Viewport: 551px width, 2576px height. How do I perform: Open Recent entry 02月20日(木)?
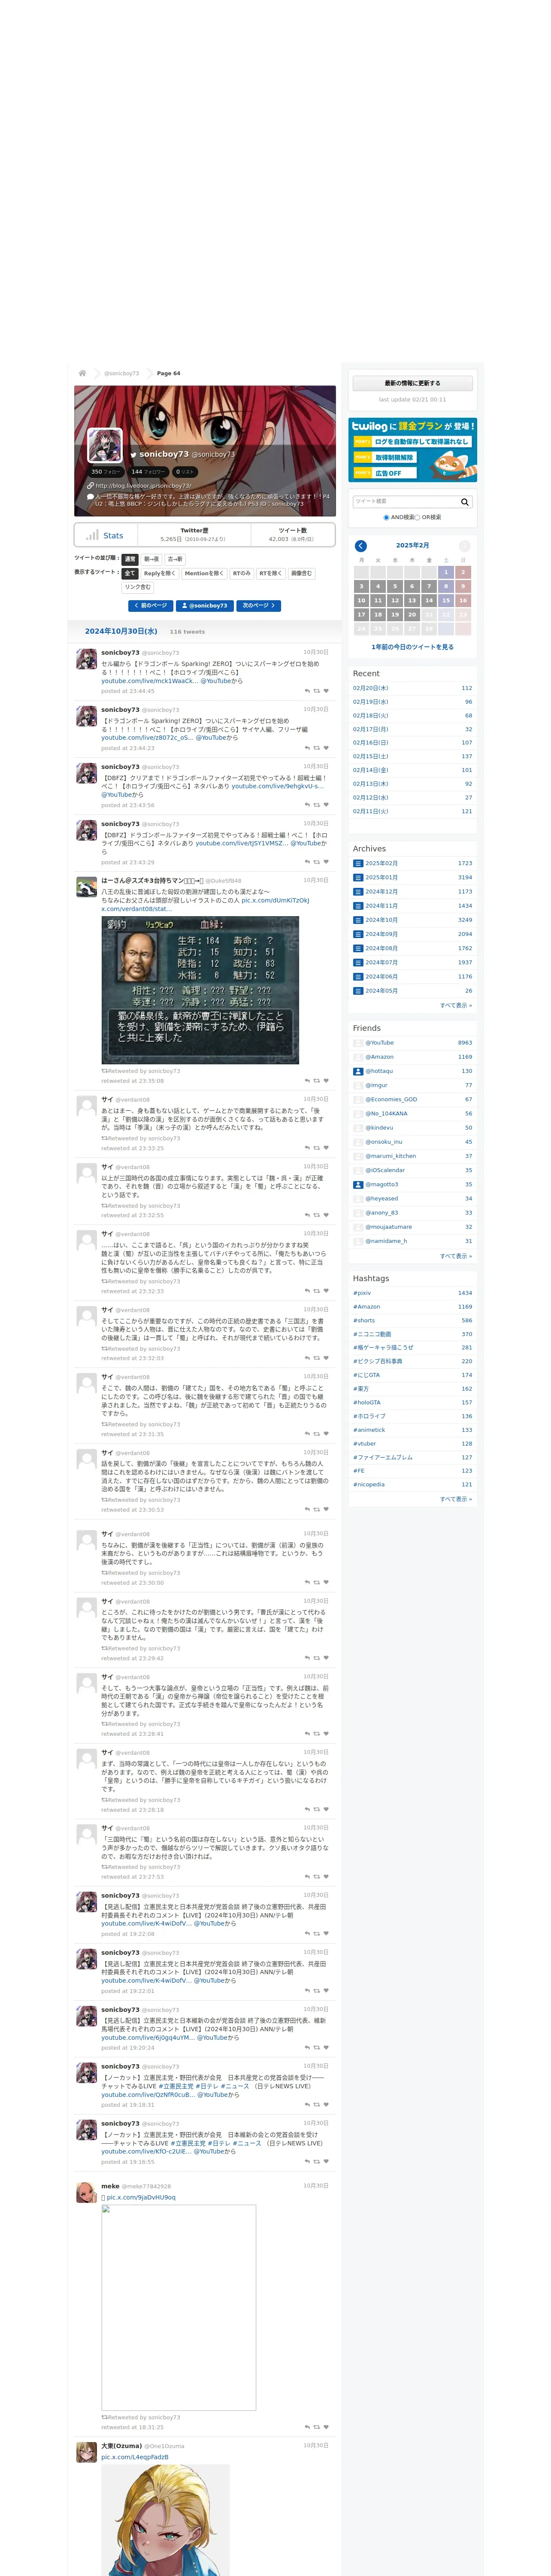click(371, 688)
